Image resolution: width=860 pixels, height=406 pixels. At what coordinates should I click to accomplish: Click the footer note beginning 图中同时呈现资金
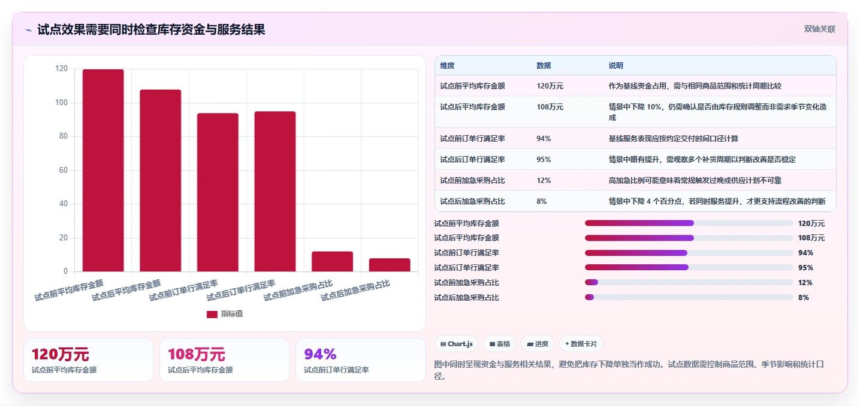[629, 370]
